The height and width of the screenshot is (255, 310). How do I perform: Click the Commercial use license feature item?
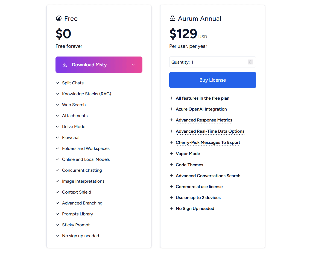pos(199,187)
